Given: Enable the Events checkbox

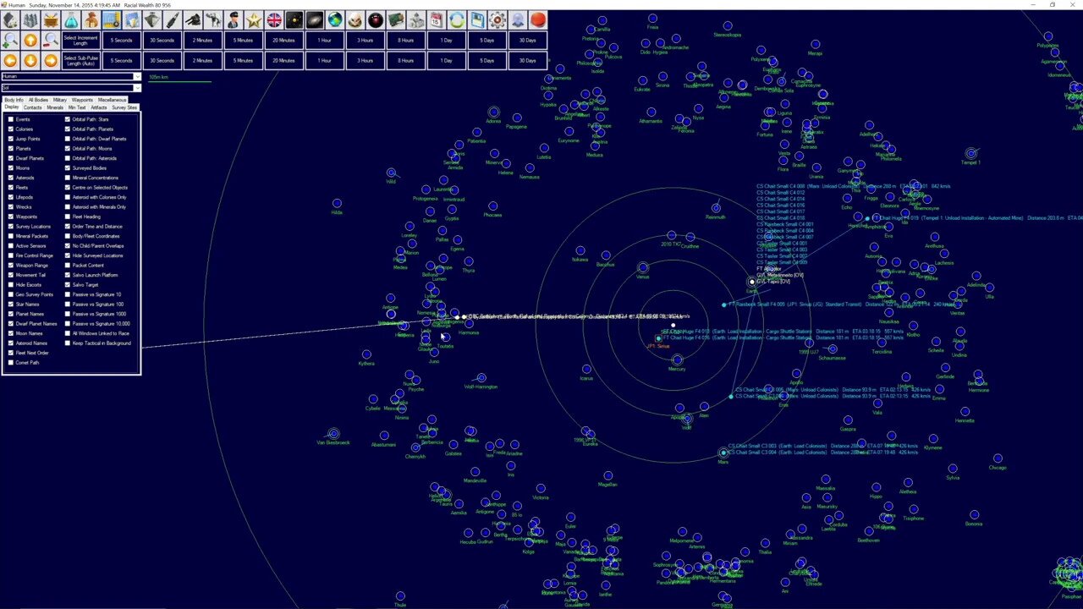Looking at the screenshot, I should 11,119.
